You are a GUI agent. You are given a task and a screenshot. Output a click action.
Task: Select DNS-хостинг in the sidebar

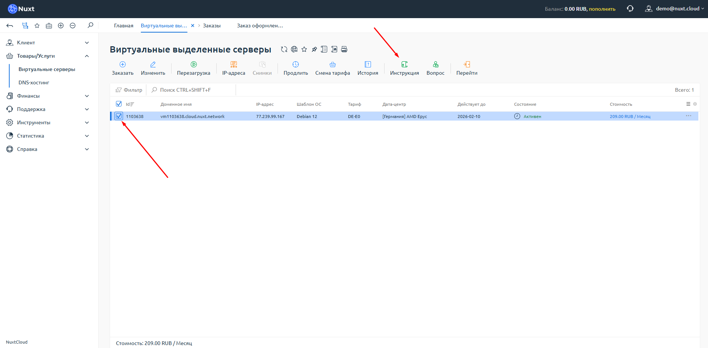pyautogui.click(x=34, y=82)
